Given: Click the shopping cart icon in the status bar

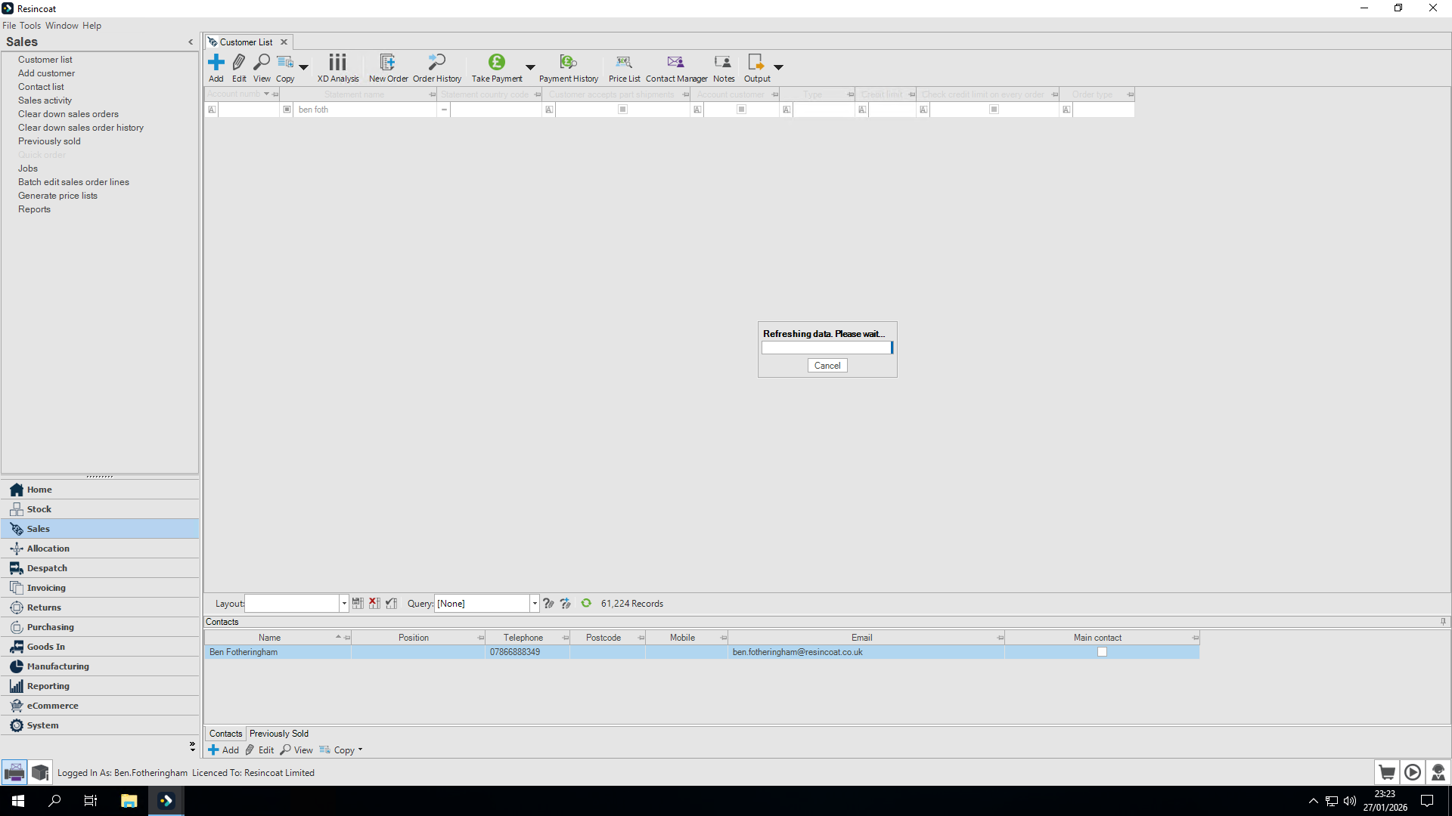Looking at the screenshot, I should [x=1386, y=772].
